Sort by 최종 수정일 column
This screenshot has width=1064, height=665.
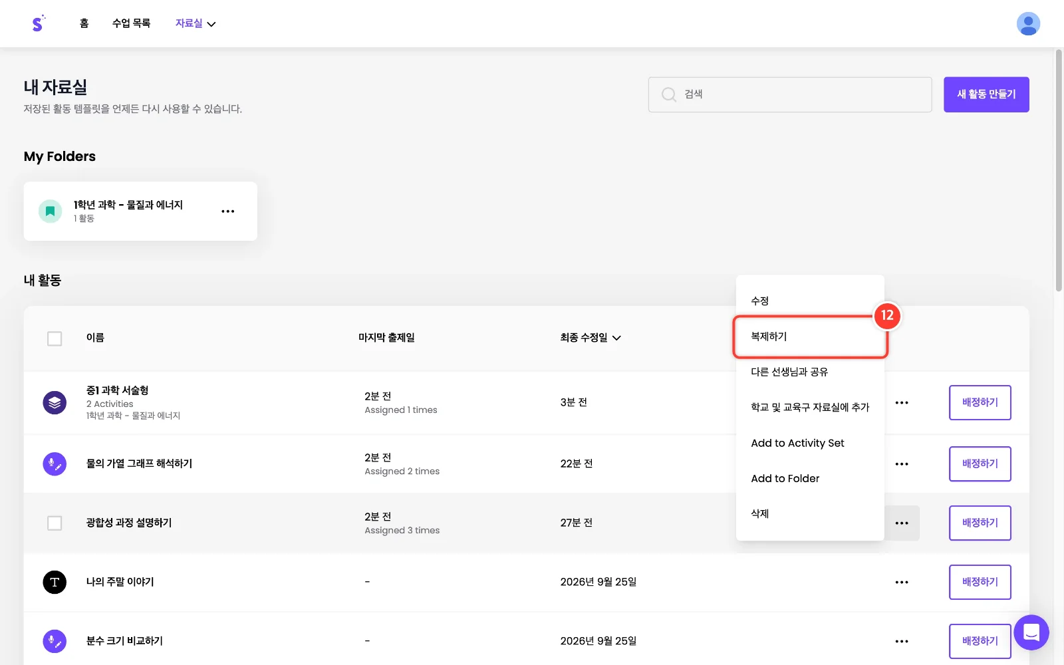591,338
